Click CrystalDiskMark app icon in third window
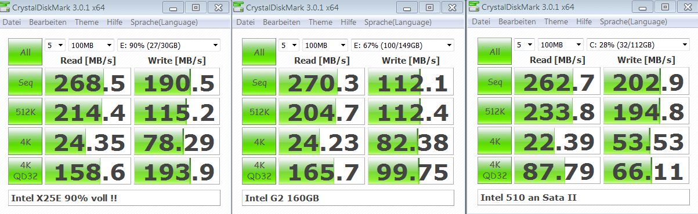The width and height of the screenshot is (698, 214). click(x=473, y=7)
